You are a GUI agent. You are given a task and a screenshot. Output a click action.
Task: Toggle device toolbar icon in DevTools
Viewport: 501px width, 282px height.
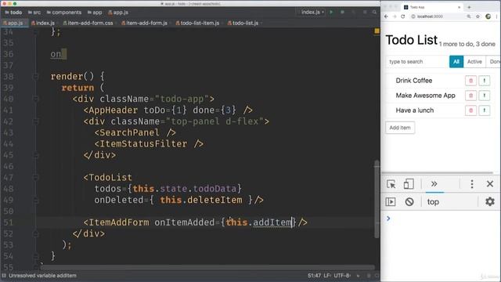(409, 184)
